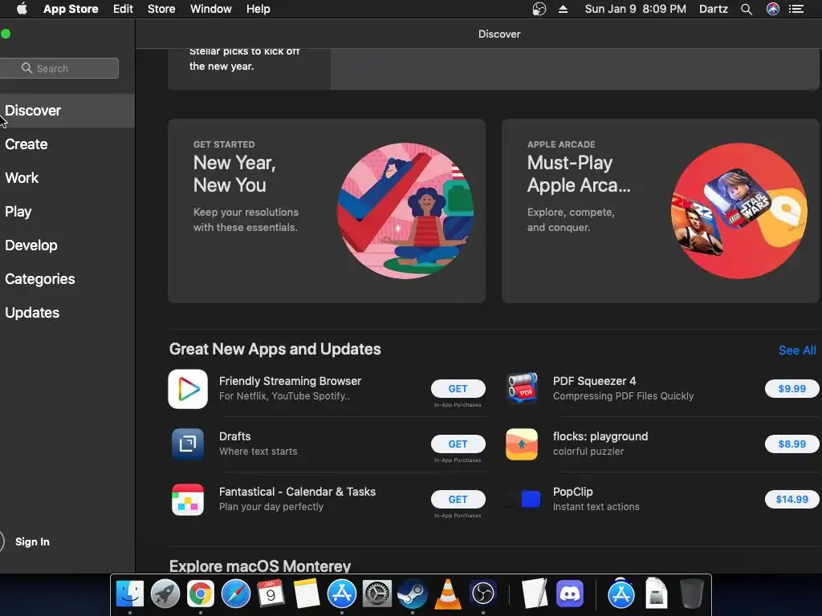Open the Trash in the Dock
822x616 pixels.
pyautogui.click(x=691, y=594)
